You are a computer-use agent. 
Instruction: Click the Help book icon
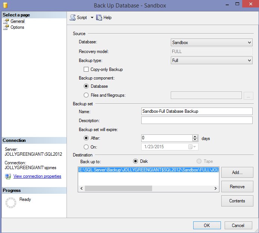click(99, 18)
